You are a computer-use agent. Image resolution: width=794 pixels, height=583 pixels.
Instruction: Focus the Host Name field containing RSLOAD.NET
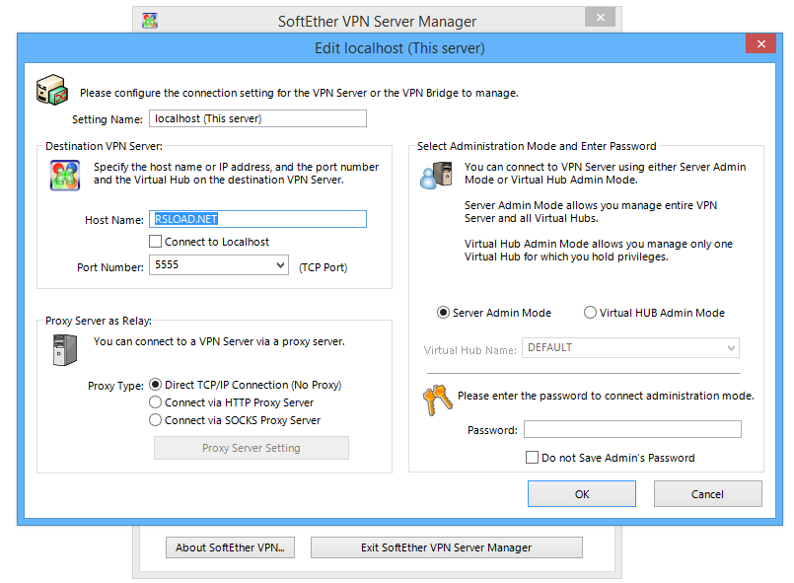pos(257,219)
